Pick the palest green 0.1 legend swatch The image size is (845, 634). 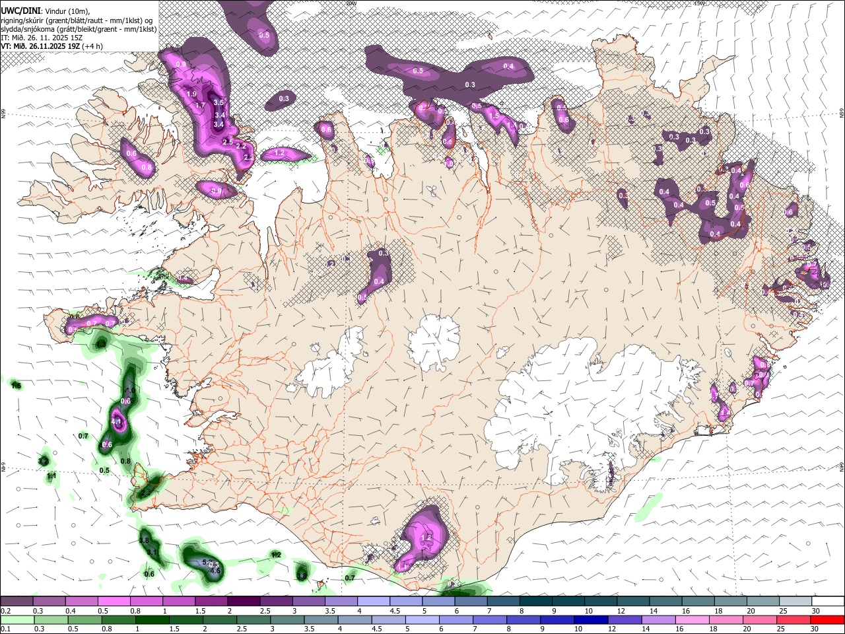click(17, 619)
